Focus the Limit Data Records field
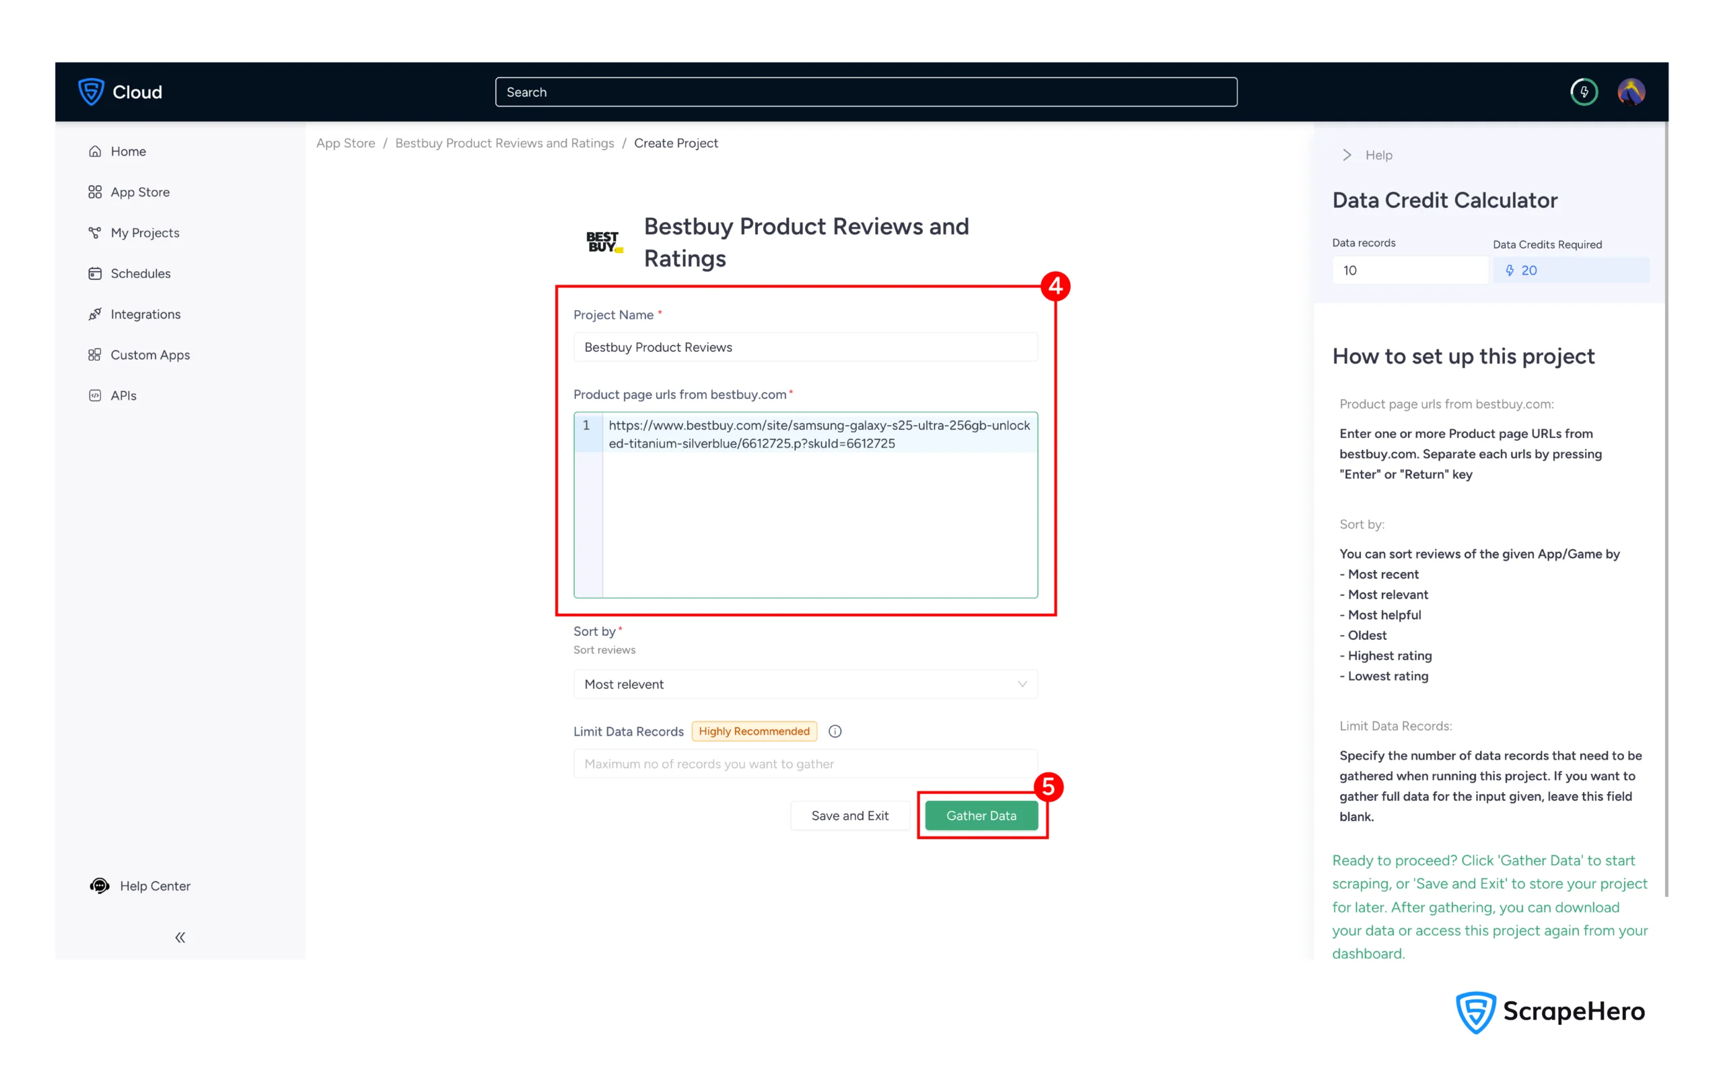Viewport: 1723px width, 1074px height. [x=805, y=764]
